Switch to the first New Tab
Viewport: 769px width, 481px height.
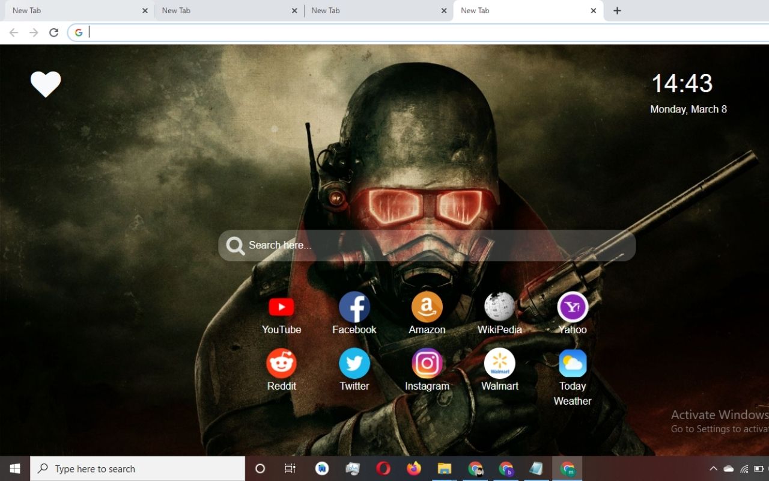pyautogui.click(x=72, y=10)
